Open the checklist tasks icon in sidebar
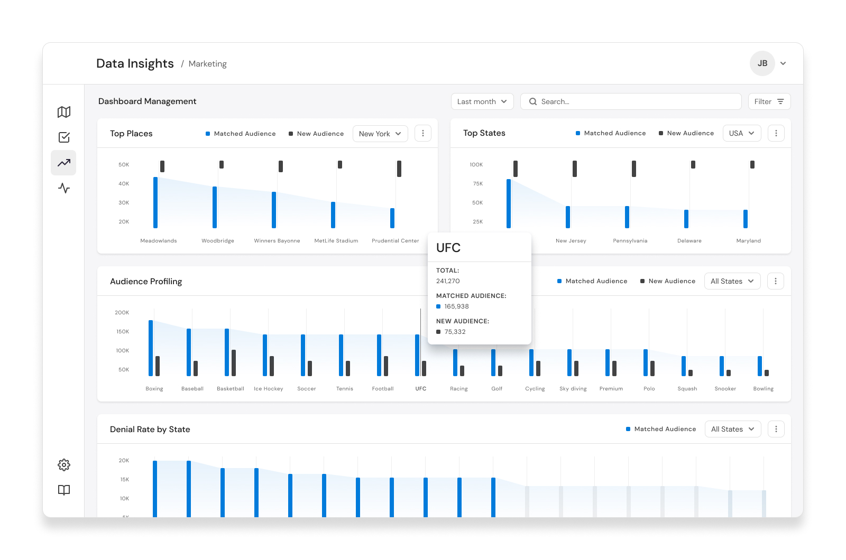Image resolution: width=846 pixels, height=560 pixels. 64,137
